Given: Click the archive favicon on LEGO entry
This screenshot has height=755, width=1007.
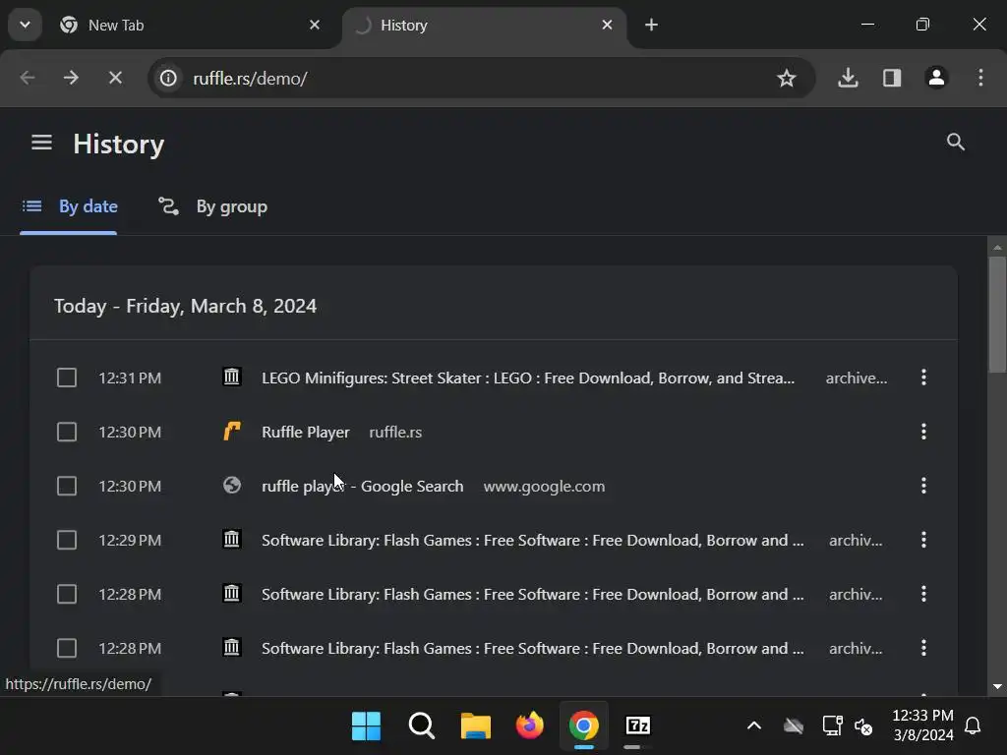Looking at the screenshot, I should click(x=232, y=377).
